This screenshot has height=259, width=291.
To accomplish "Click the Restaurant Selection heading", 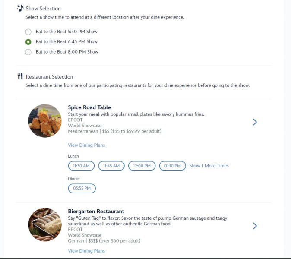I will 49,77.
